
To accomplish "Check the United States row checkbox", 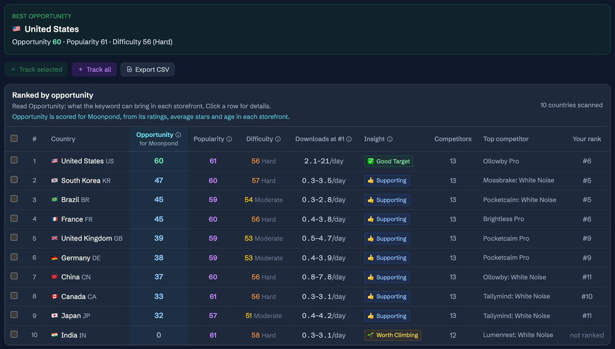I will point(14,160).
